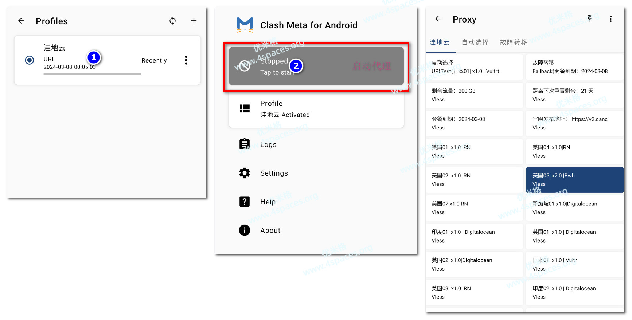Open the Help menu item

268,202
